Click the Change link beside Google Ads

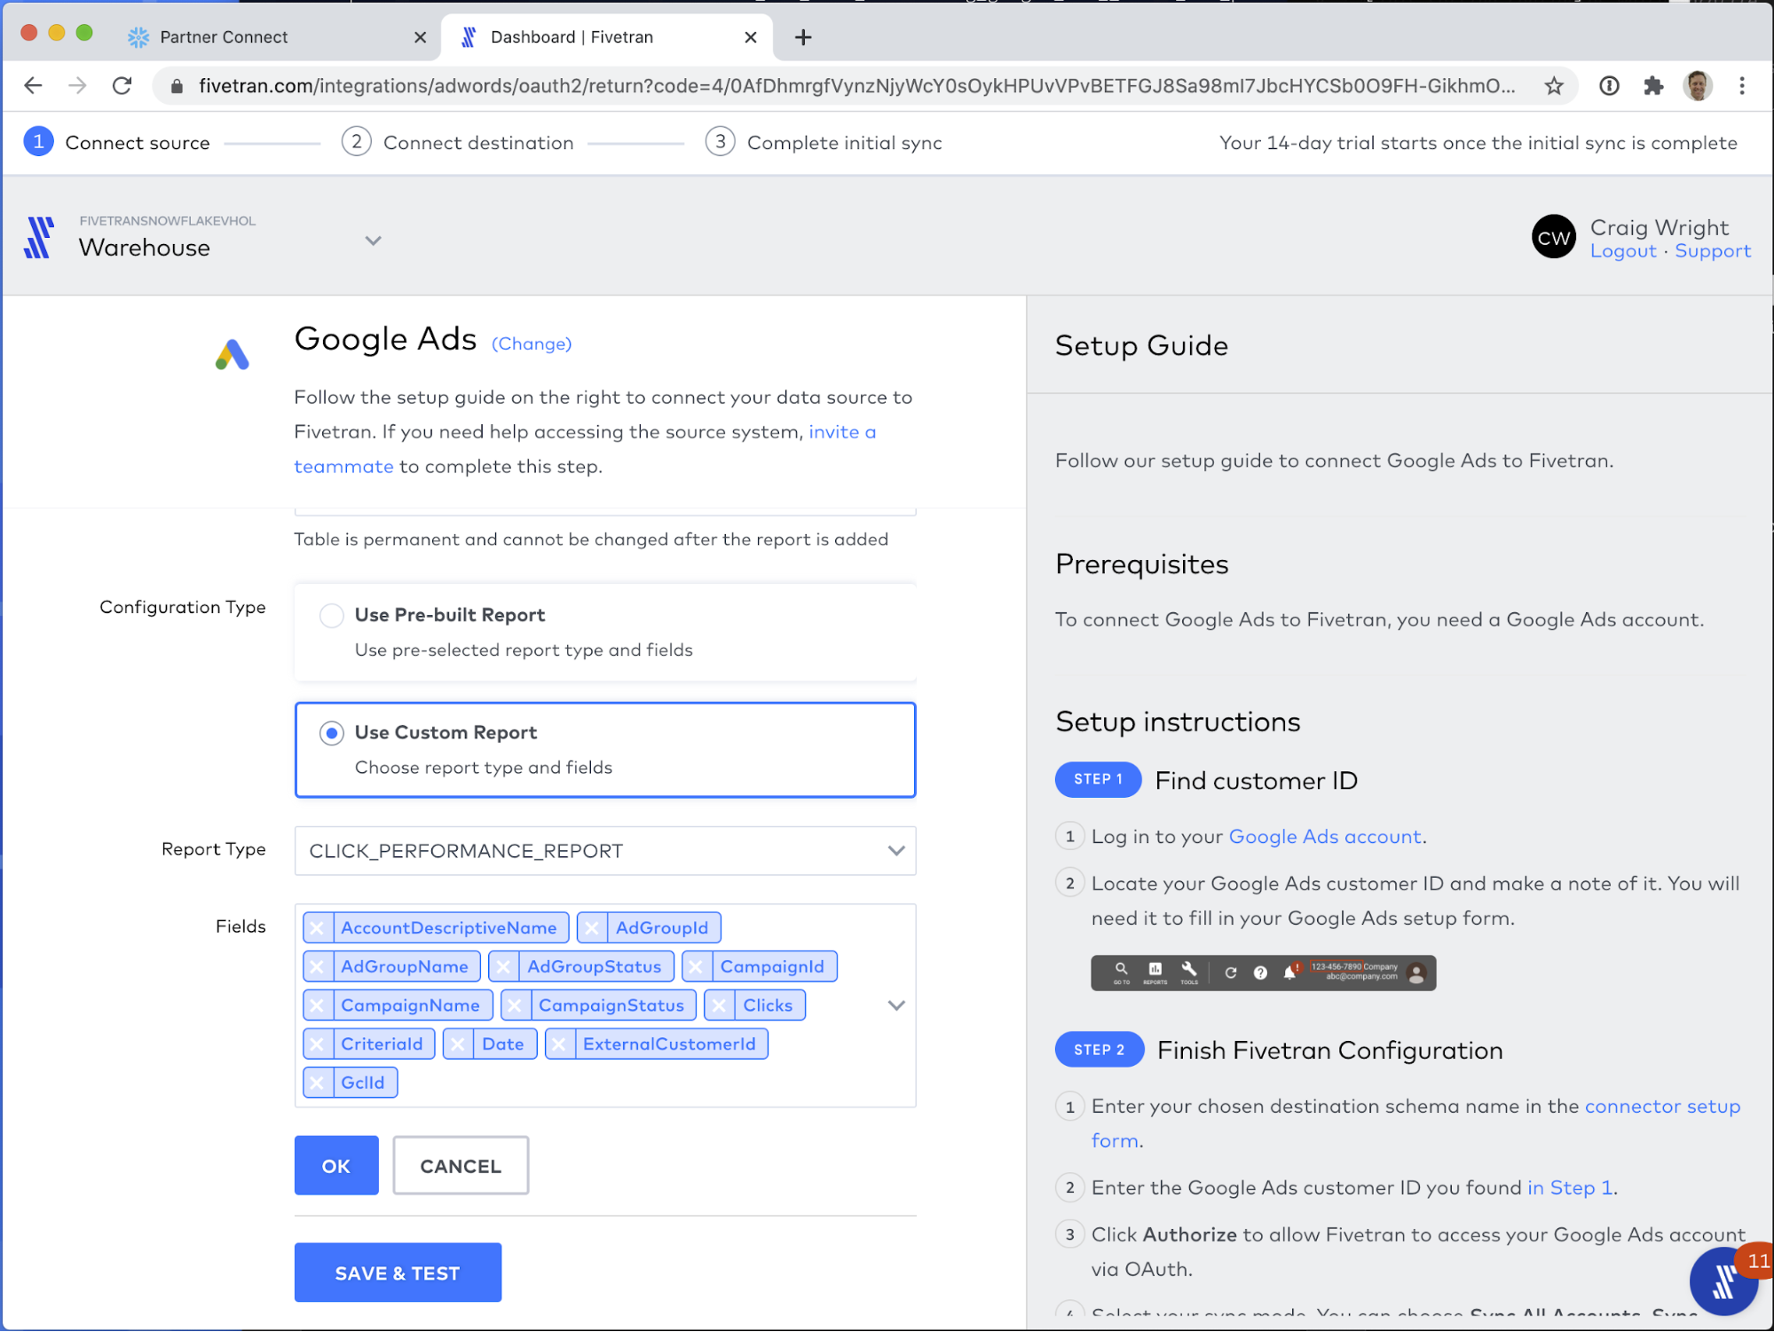(531, 344)
